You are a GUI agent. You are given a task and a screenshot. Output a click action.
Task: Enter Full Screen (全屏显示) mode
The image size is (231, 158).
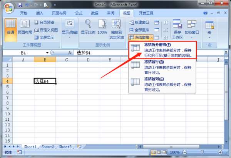pyautogui.click(x=44, y=37)
